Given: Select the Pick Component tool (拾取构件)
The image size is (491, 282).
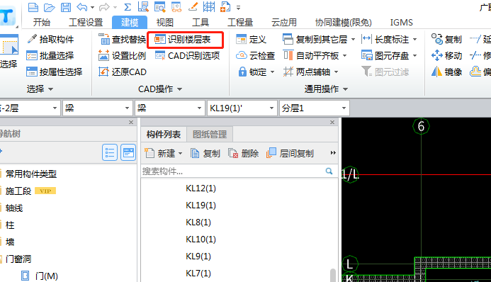Looking at the screenshot, I should (x=50, y=39).
